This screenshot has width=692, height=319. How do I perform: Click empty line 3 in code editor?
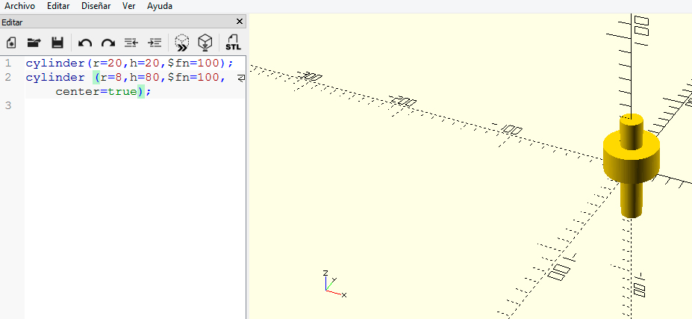pos(112,106)
